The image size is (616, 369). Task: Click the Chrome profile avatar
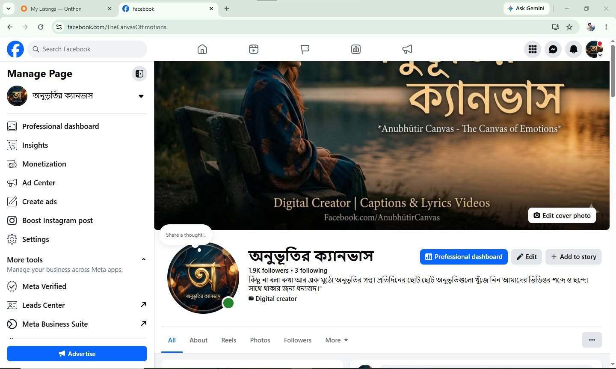pos(591,27)
